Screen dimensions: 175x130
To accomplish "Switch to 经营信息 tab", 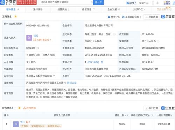I will 88,9.
